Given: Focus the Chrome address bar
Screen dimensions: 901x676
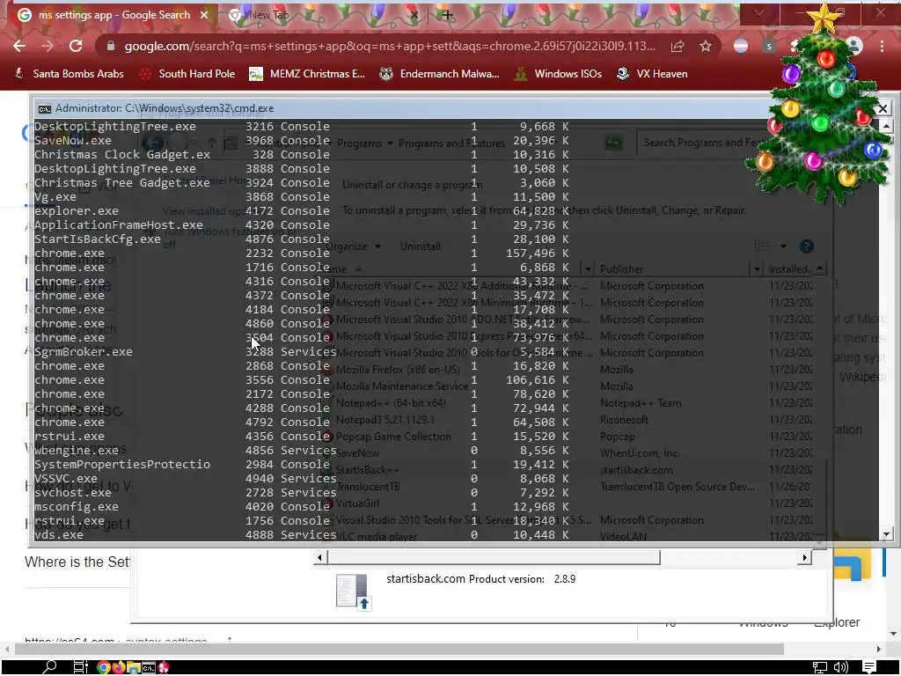Looking at the screenshot, I should [390, 46].
